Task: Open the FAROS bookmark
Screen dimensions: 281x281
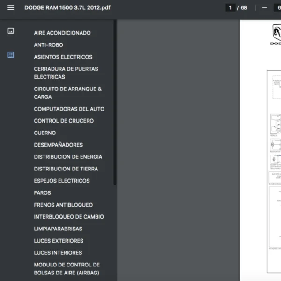Action: [x=43, y=193]
